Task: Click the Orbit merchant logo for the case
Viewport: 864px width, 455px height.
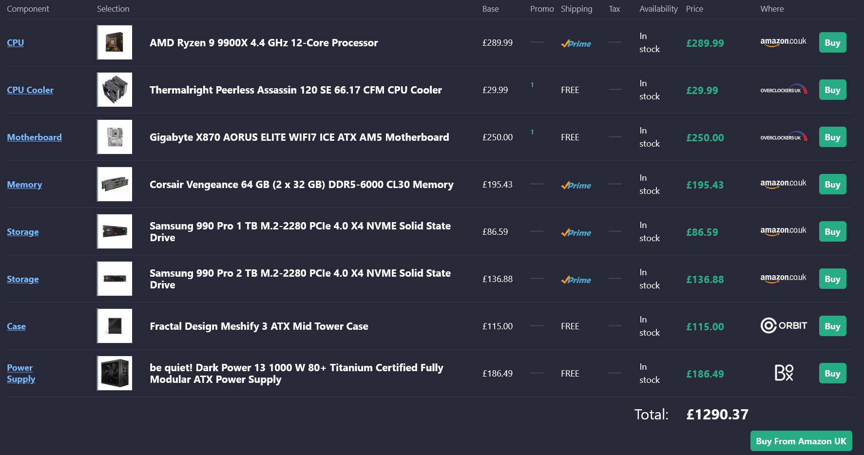Action: pyautogui.click(x=784, y=326)
